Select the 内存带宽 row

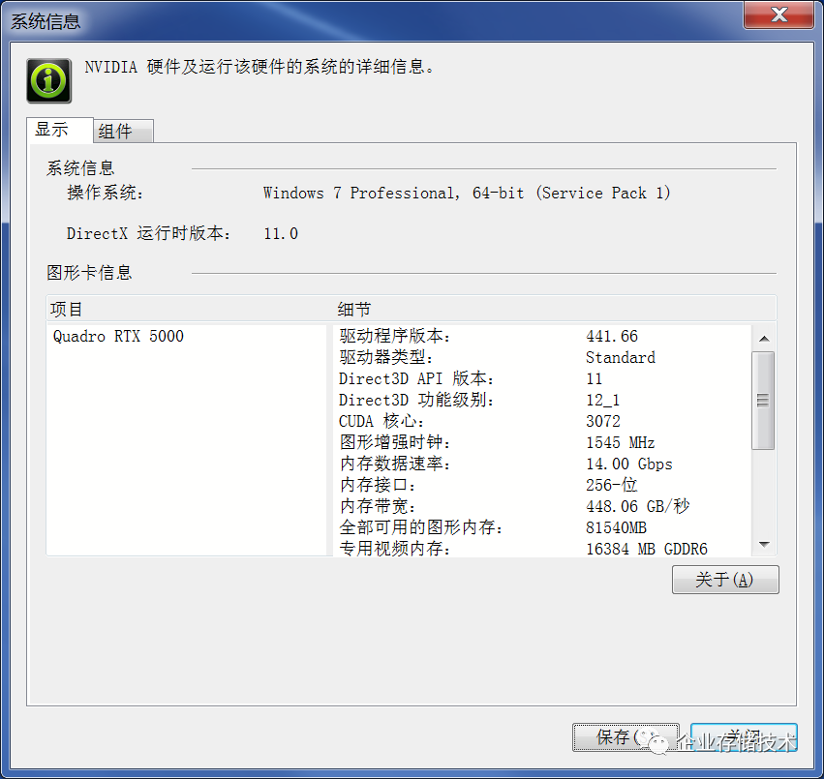(x=541, y=506)
